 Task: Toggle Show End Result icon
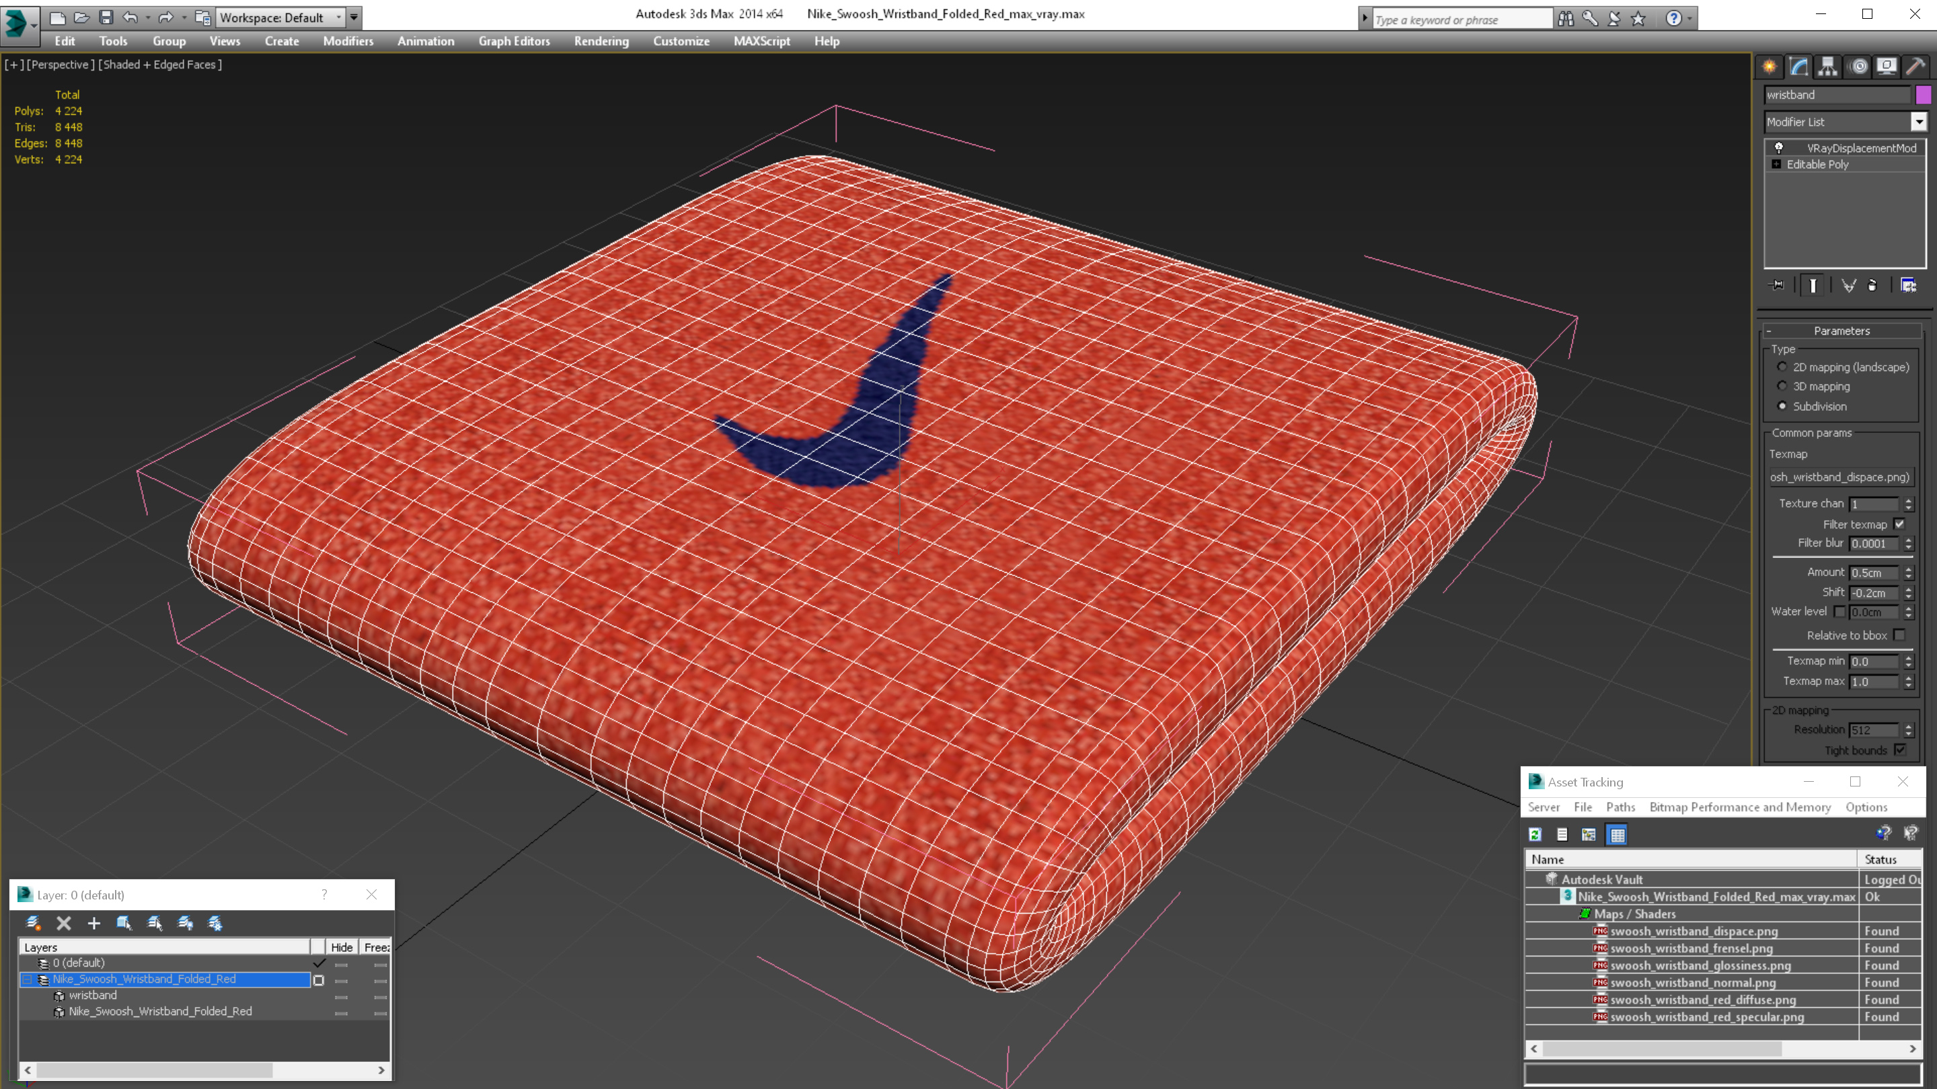[1813, 286]
